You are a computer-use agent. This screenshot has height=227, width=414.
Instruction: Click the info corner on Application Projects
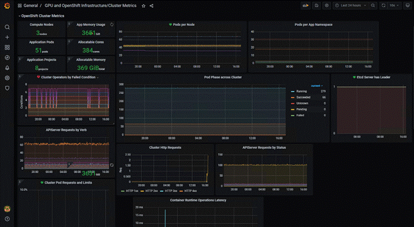tap(20, 59)
